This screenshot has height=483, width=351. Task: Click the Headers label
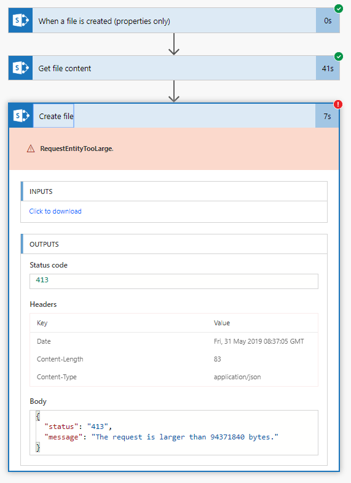(x=43, y=304)
